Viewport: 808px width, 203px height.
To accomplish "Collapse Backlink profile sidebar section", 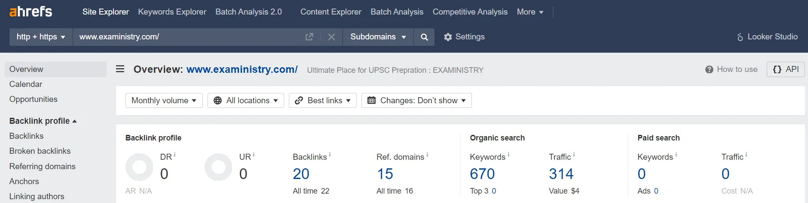I will [x=43, y=121].
